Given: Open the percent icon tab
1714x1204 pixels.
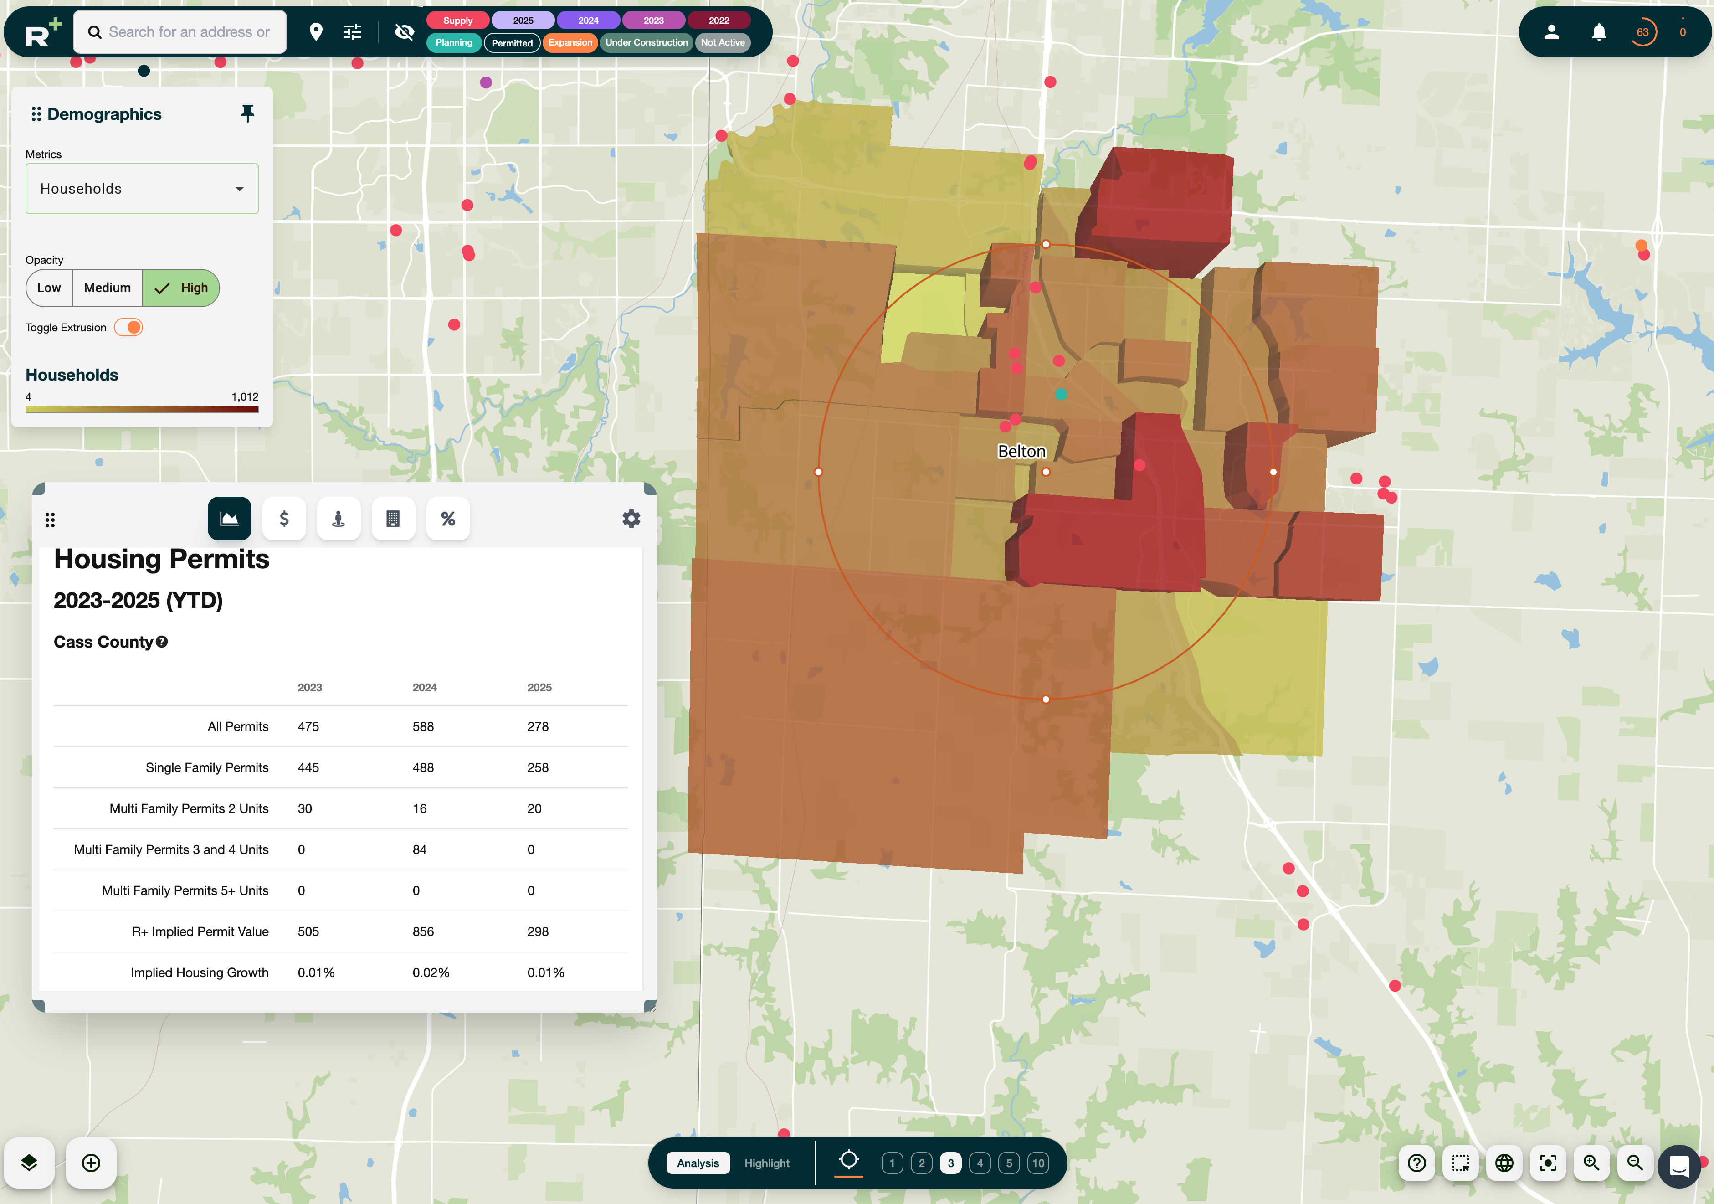Looking at the screenshot, I should click(447, 518).
